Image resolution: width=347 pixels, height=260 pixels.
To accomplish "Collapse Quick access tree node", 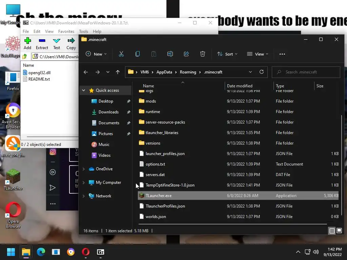I will coord(84,90).
